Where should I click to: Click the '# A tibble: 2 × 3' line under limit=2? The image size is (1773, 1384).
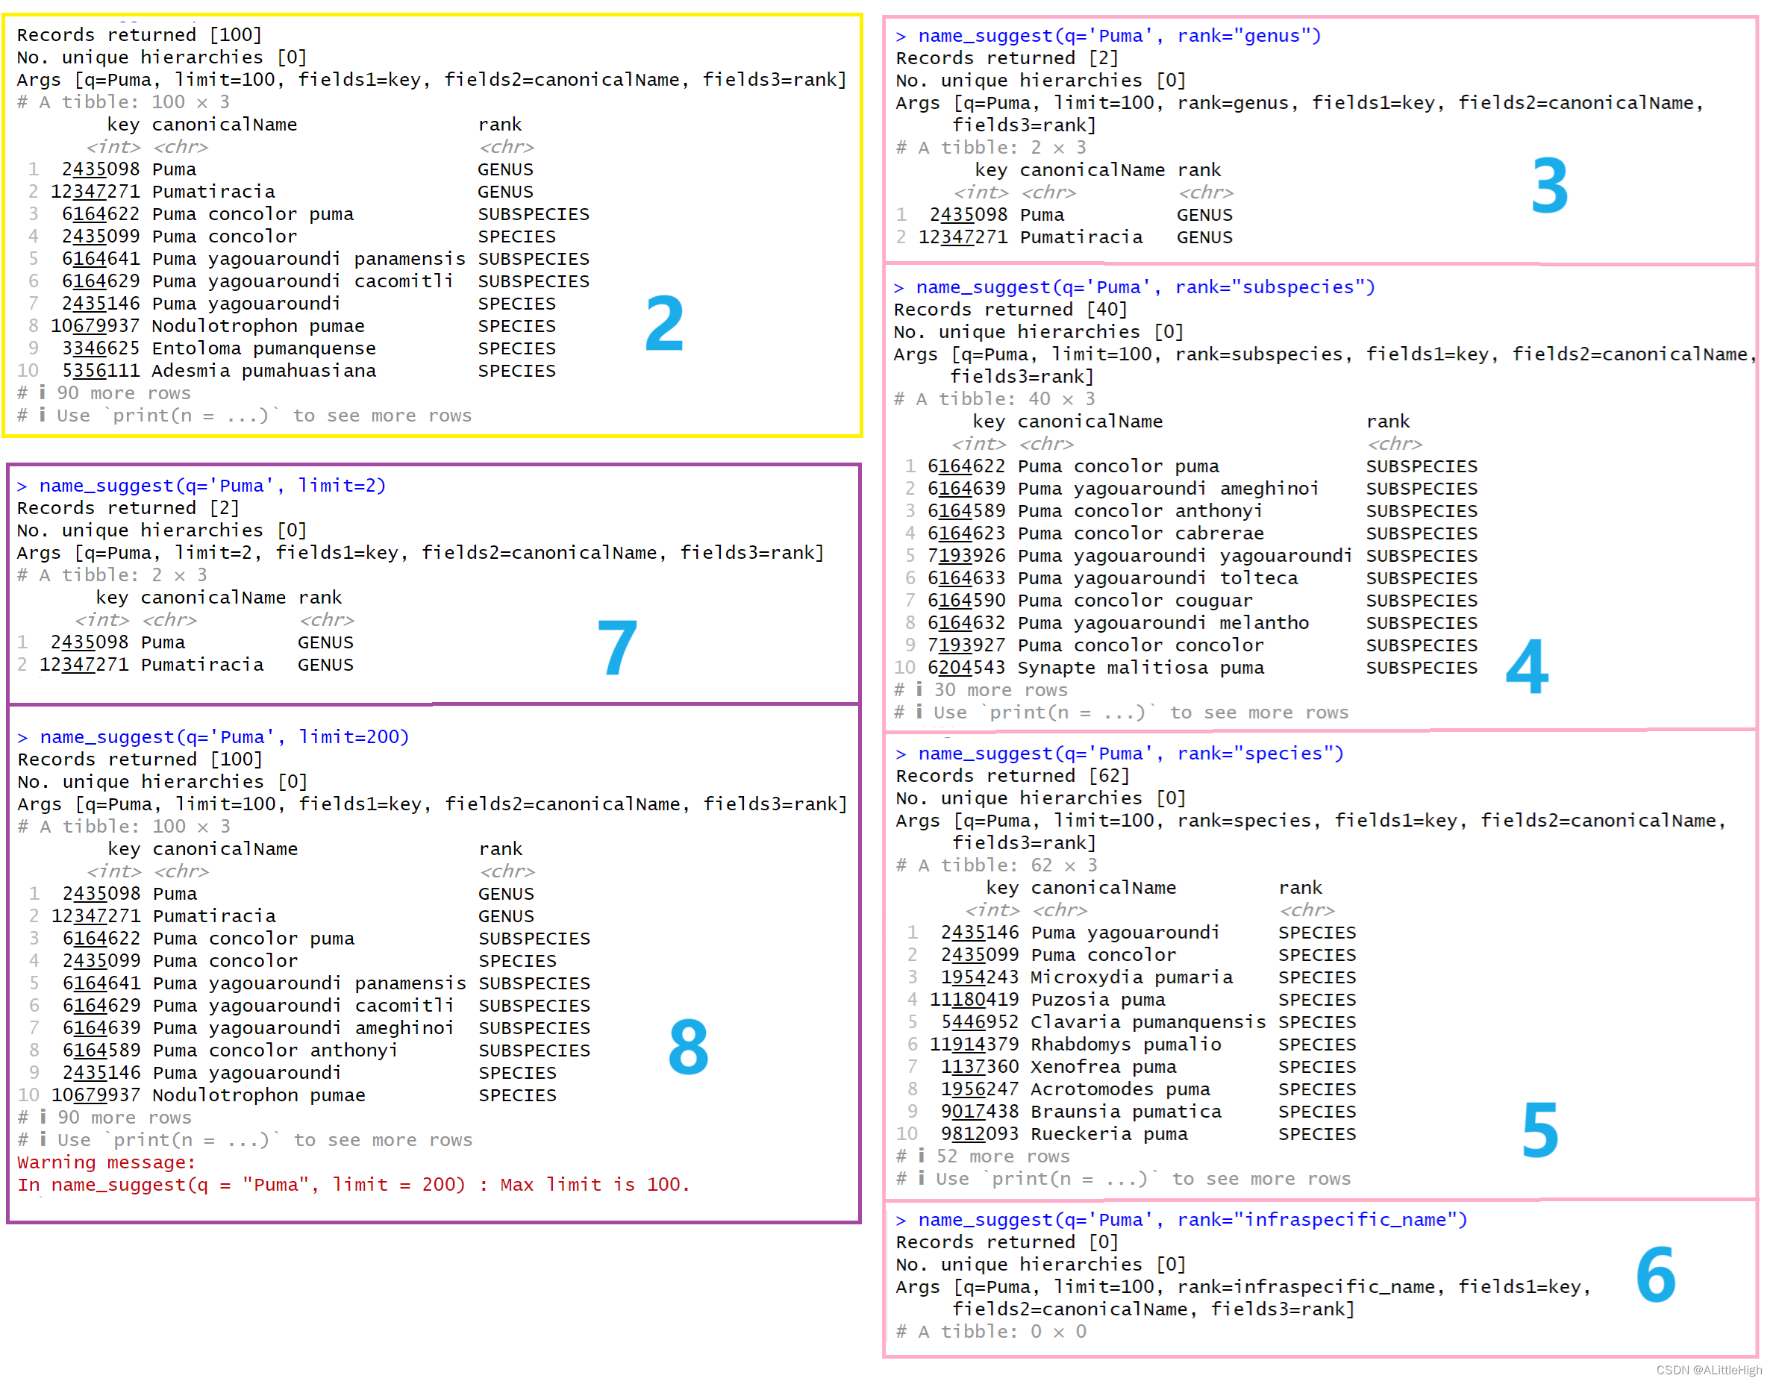click(x=112, y=575)
